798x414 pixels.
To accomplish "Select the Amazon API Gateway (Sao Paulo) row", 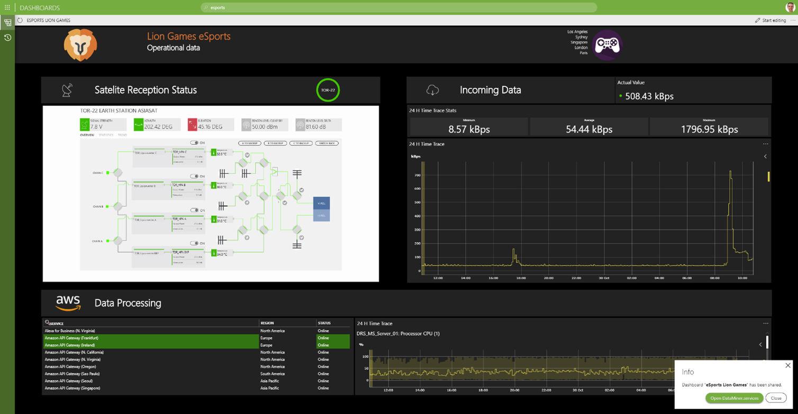I will (196, 373).
